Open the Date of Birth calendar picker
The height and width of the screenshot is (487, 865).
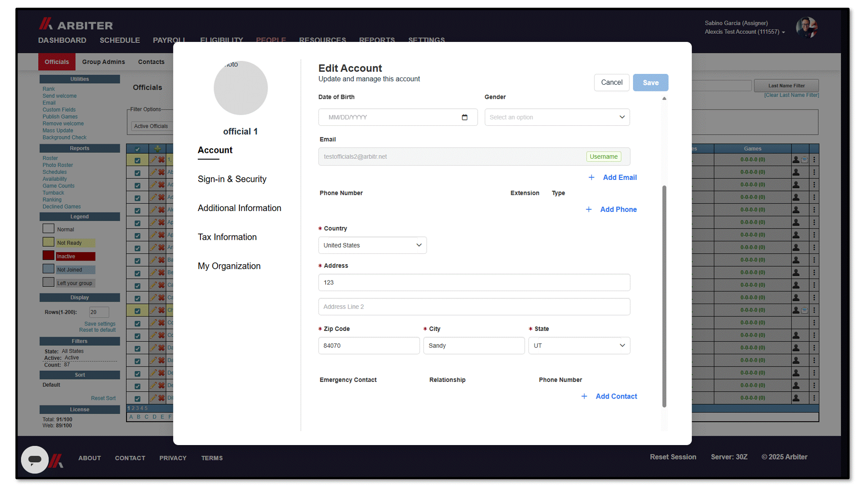tap(464, 117)
